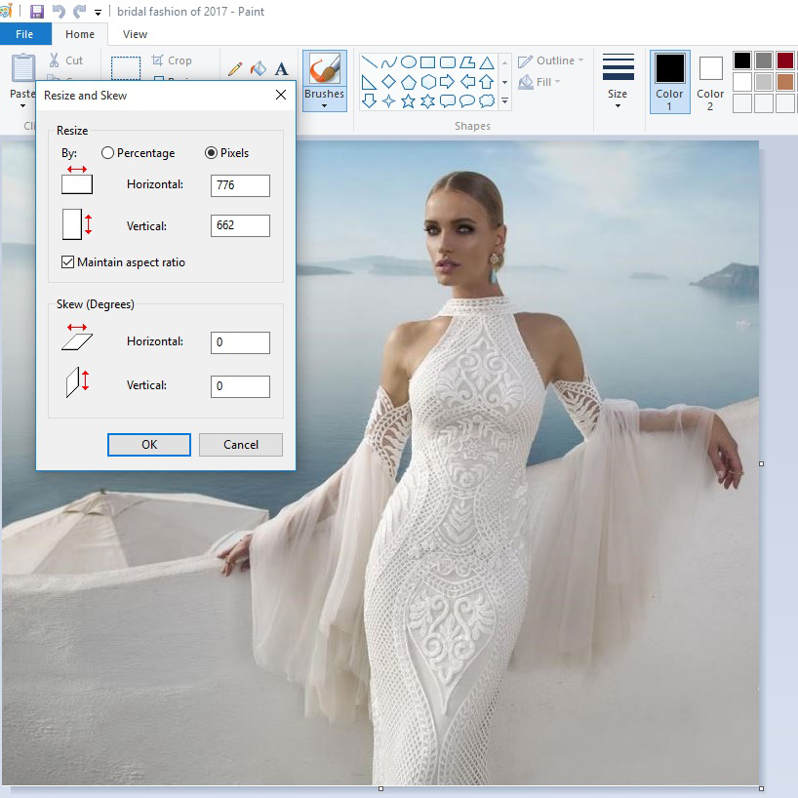
Task: Choose the Right triangle shape
Action: coord(369,82)
